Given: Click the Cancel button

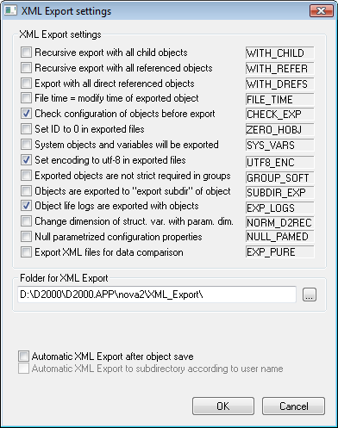Looking at the screenshot, I should (293, 406).
